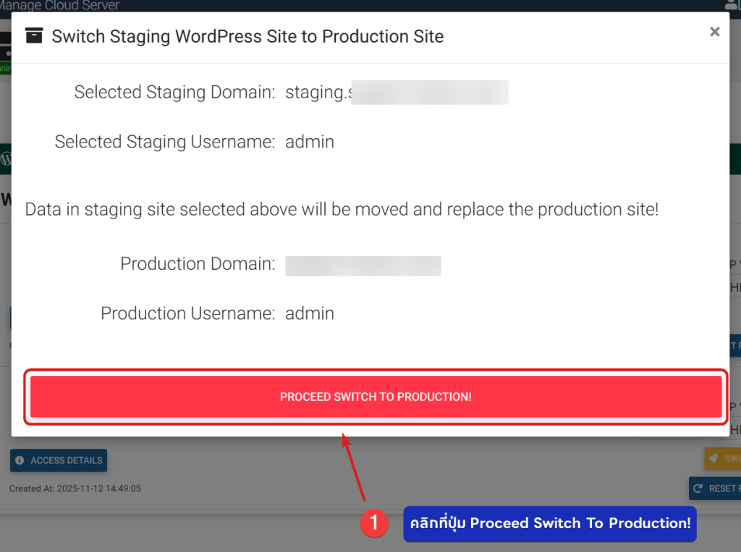This screenshot has height=552, width=741.
Task: Click the blurred Production Domain value
Action: [363, 266]
